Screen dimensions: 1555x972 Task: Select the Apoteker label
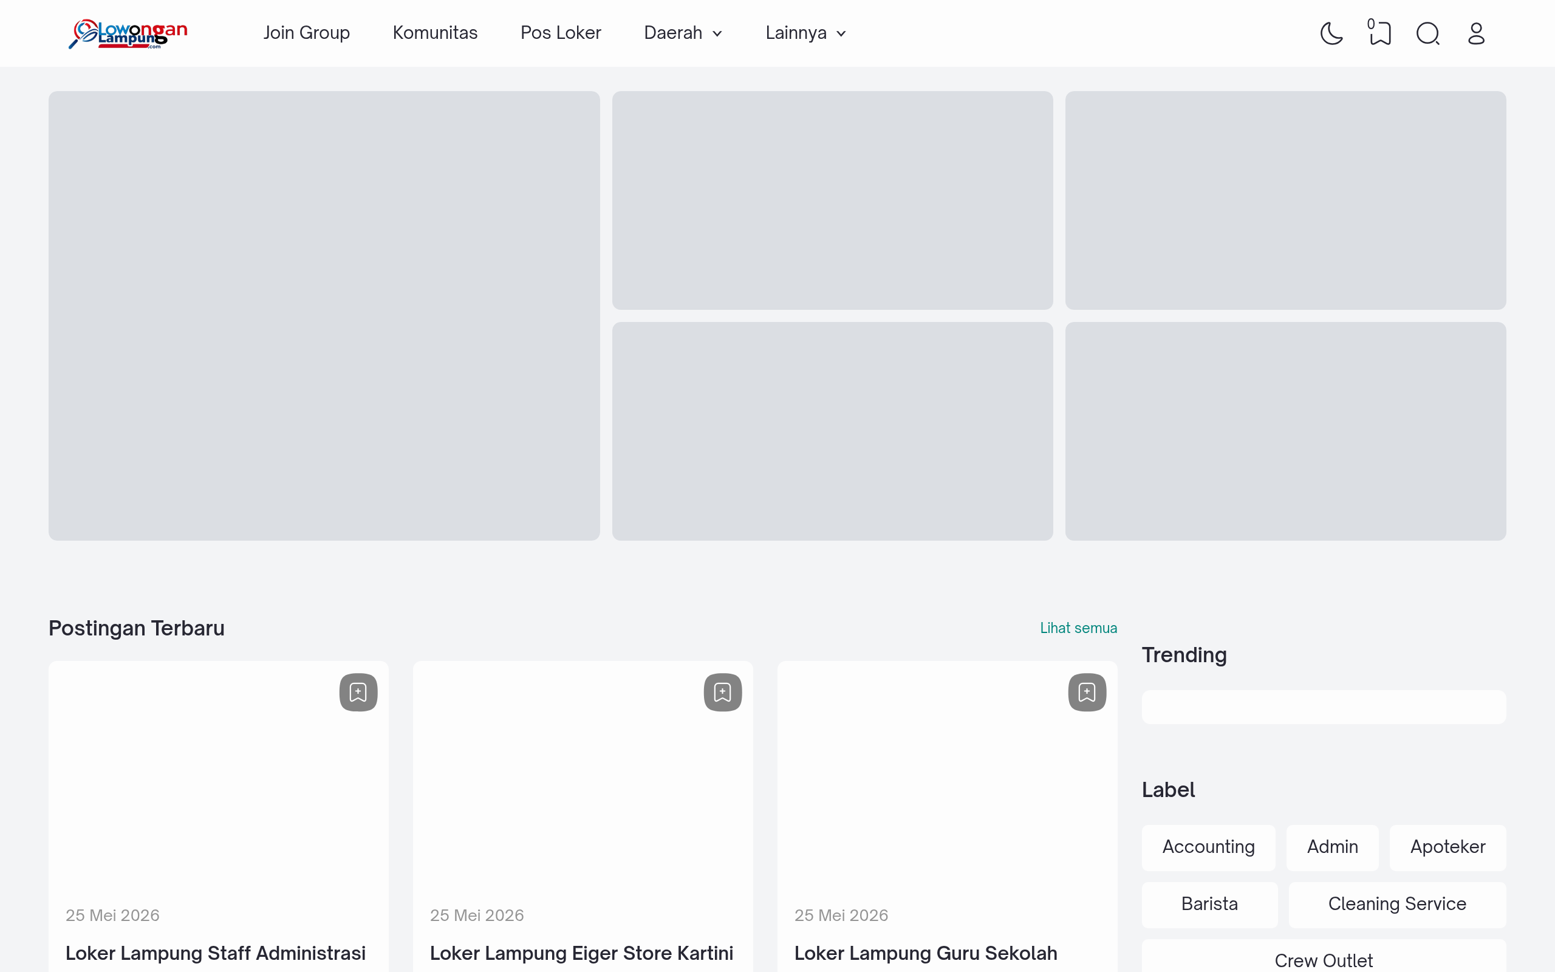1447,847
